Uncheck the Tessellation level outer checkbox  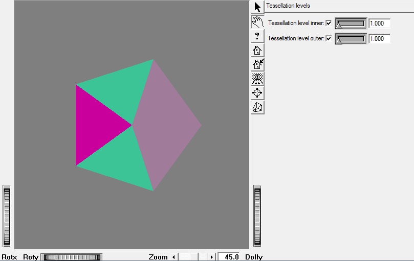[x=329, y=39]
